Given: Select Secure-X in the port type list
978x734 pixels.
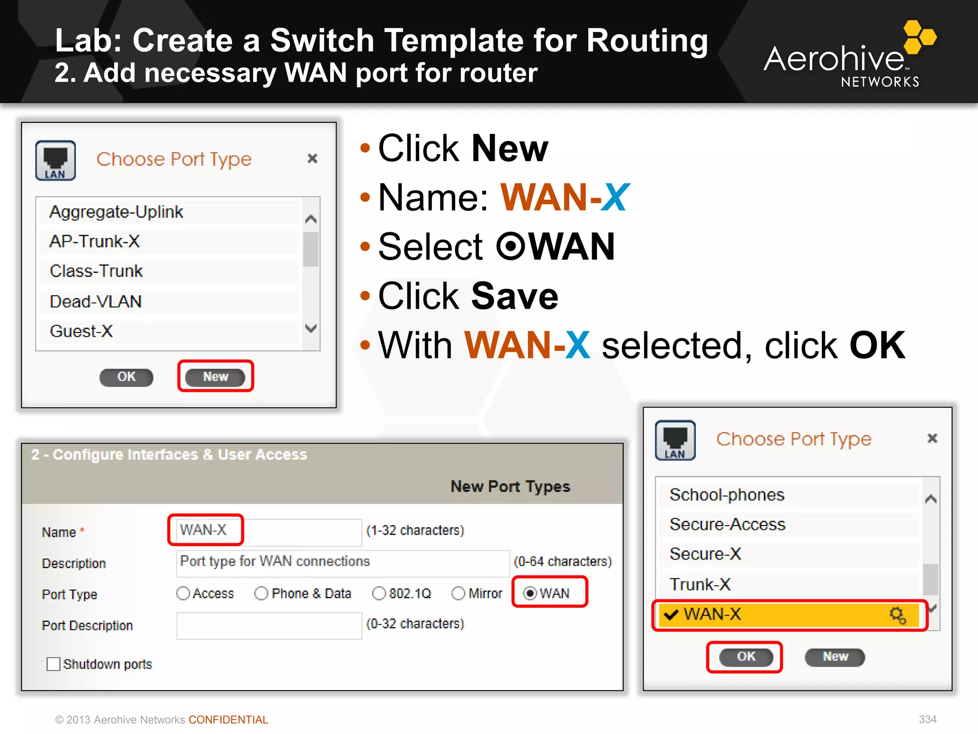Looking at the screenshot, I should coord(789,554).
